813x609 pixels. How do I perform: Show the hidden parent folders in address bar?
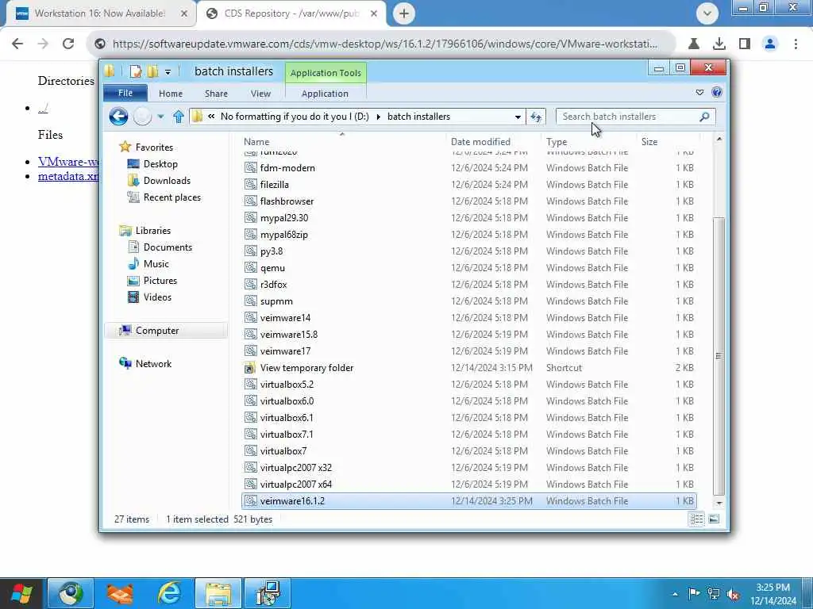click(x=211, y=117)
